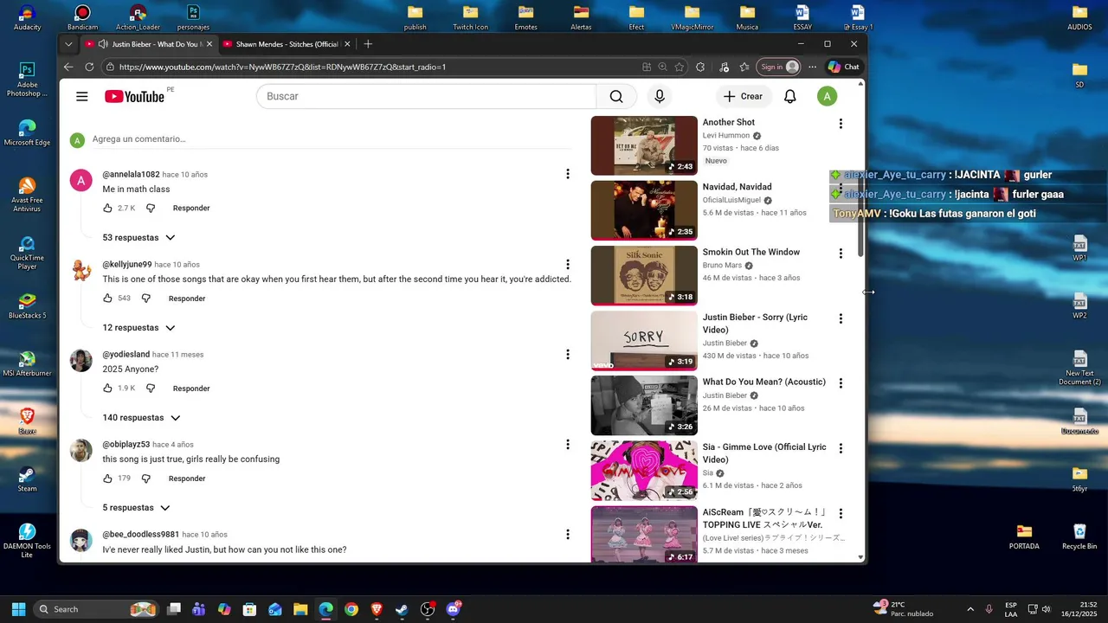This screenshot has height=623, width=1108.
Task: Click the YouTube search magnifier button
Action: pos(616,96)
